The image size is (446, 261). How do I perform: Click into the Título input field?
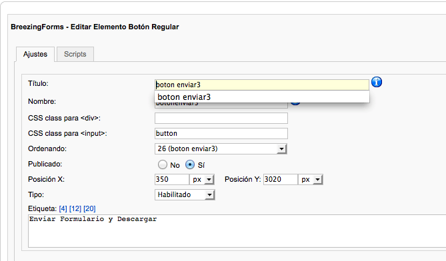(x=262, y=85)
